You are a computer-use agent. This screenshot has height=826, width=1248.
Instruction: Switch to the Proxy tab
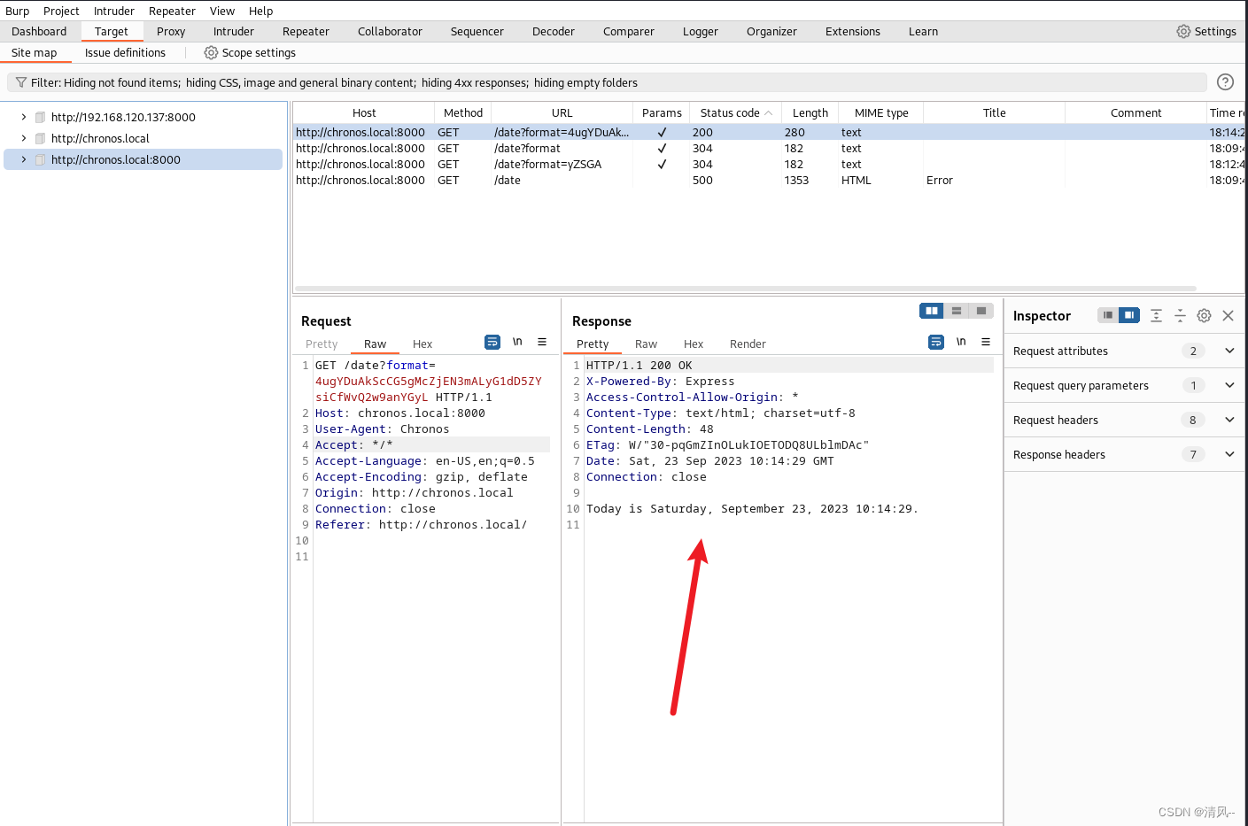coord(171,31)
